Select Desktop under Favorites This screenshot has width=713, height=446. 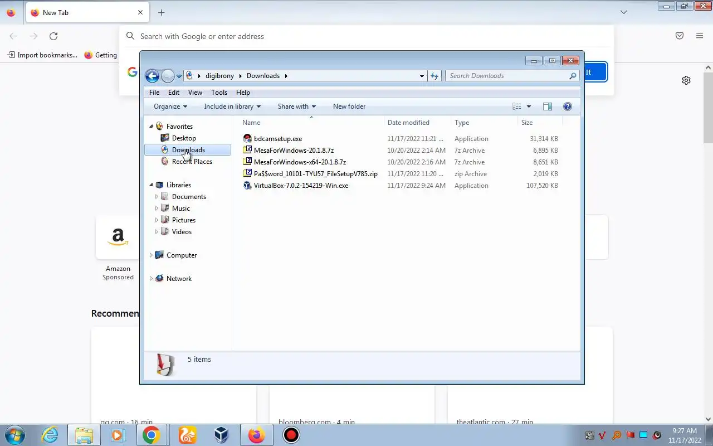(184, 138)
